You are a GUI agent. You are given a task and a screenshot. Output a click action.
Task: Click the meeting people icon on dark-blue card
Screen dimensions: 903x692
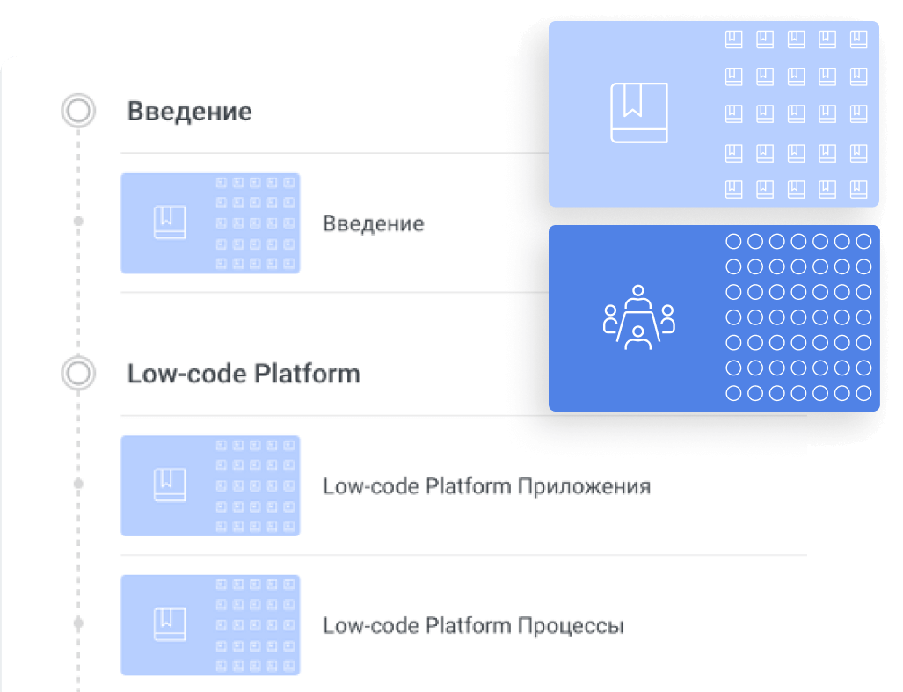coord(638,317)
